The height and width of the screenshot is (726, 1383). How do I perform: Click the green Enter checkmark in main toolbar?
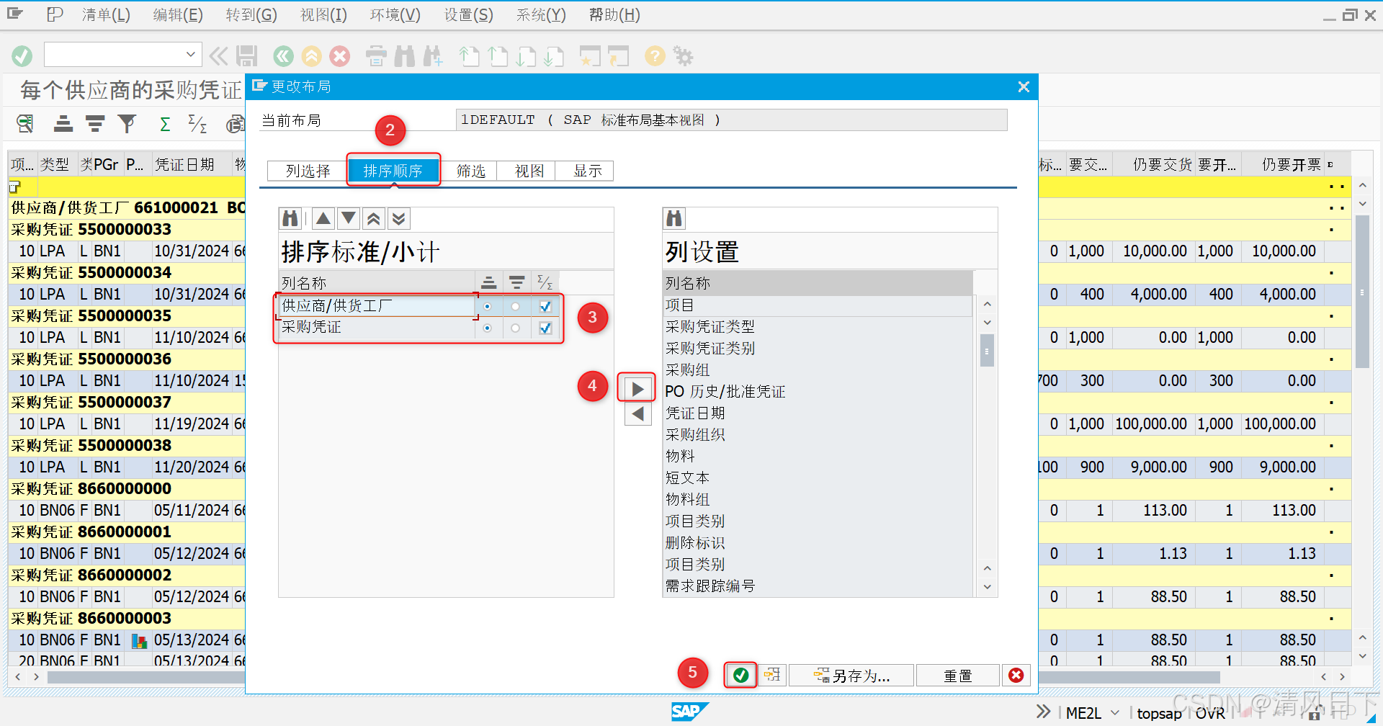[x=22, y=55]
